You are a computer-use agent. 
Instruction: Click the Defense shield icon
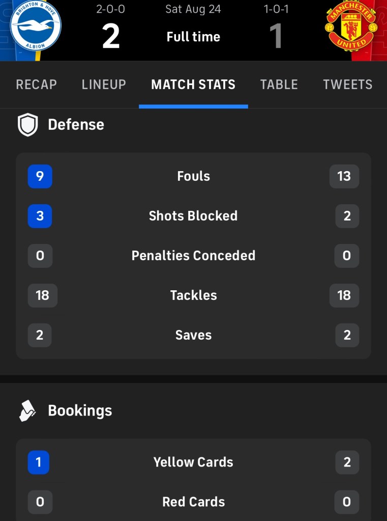point(28,125)
